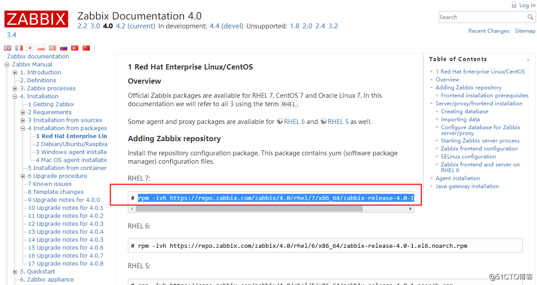Collapse the Table of Contents arrow
The height and width of the screenshot is (285, 537).
[x=528, y=60]
